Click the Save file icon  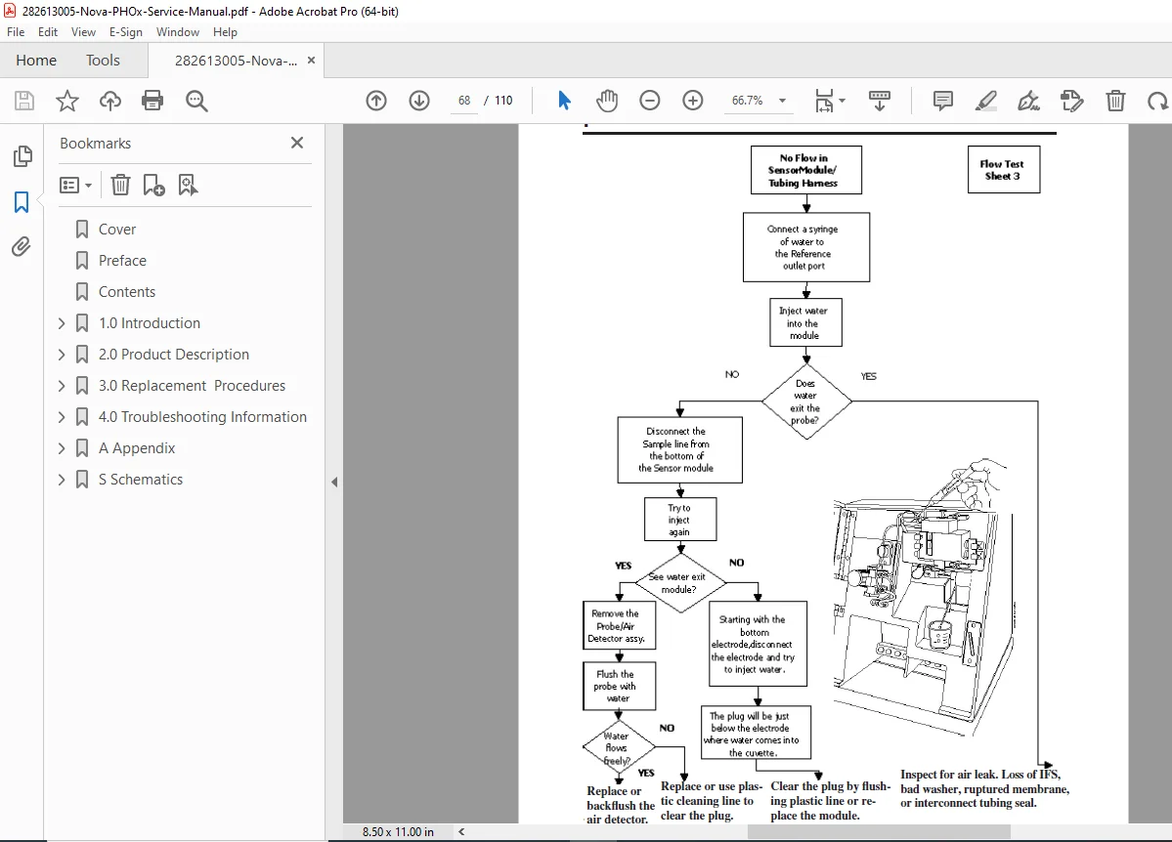click(24, 101)
